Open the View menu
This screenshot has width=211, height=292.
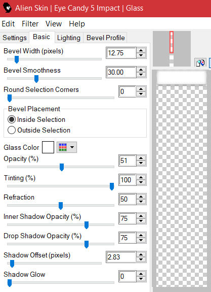point(54,24)
